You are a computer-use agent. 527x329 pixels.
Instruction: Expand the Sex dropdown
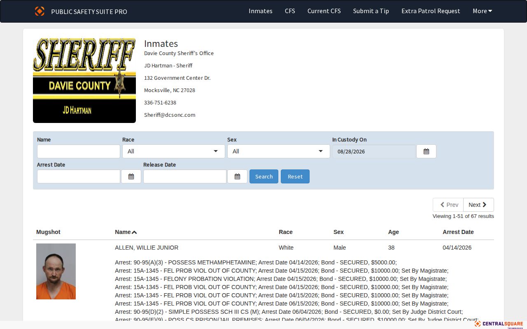pyautogui.click(x=278, y=151)
